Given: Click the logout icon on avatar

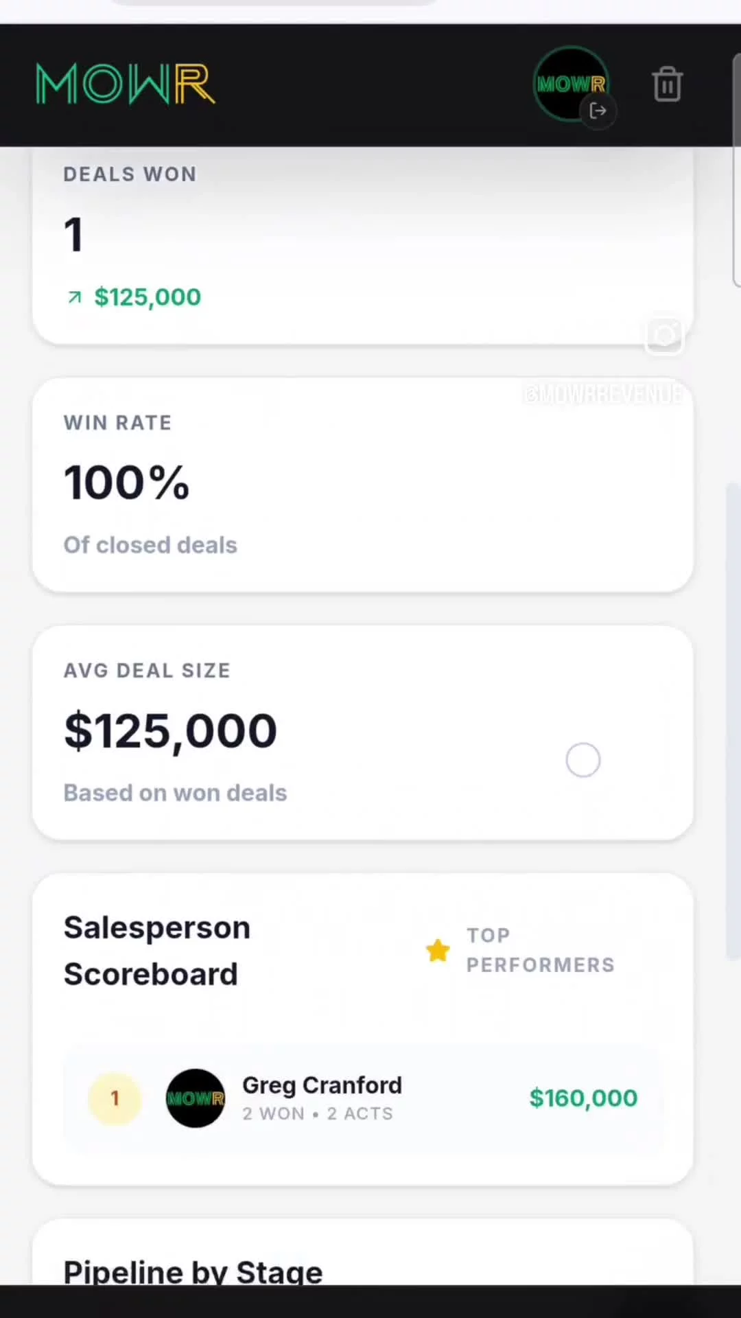Looking at the screenshot, I should coord(598,111).
